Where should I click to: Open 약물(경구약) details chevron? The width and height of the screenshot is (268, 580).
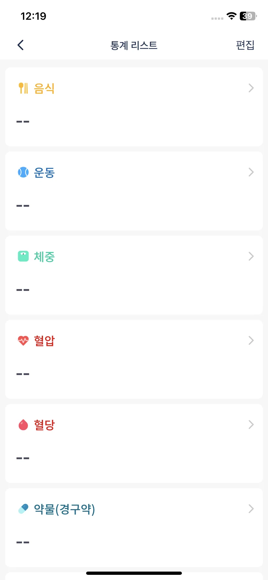pos(251,509)
